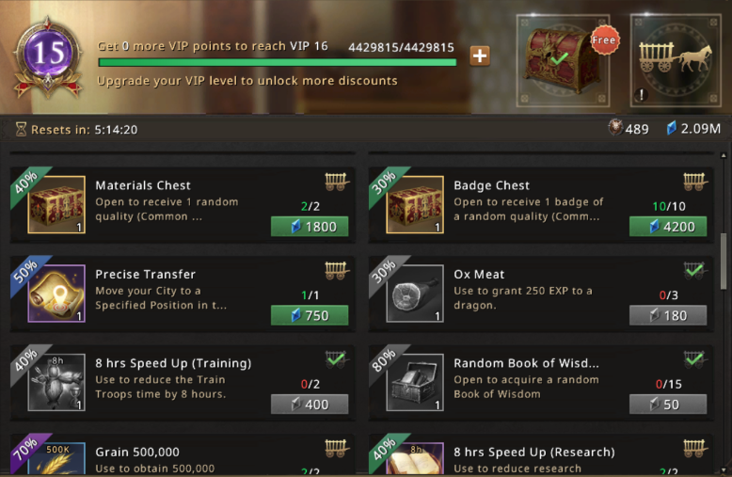Buy the Materials Chest for 1800

click(310, 227)
